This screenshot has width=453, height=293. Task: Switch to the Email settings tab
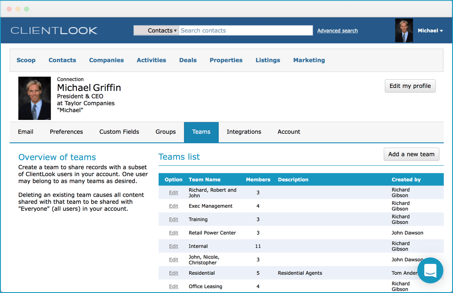[26, 132]
